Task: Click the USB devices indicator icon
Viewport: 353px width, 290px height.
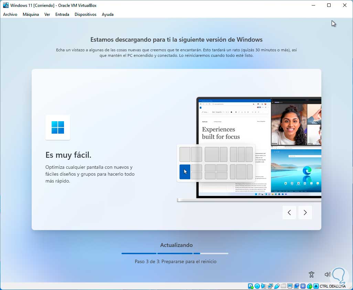Action: (277, 286)
